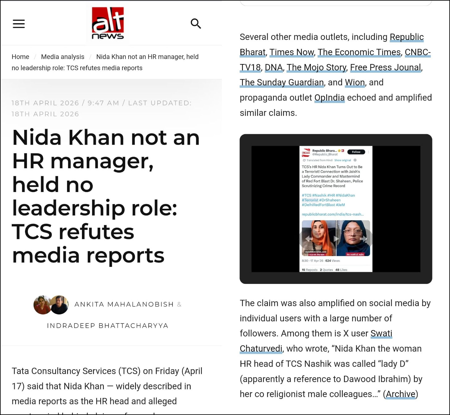Open The Mojo Story link
Viewport: 450px width, 415px height.
point(316,67)
